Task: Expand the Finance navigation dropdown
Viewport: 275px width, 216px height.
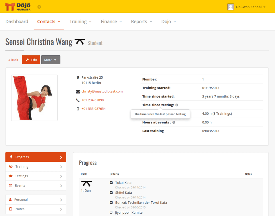Action: tap(111, 22)
